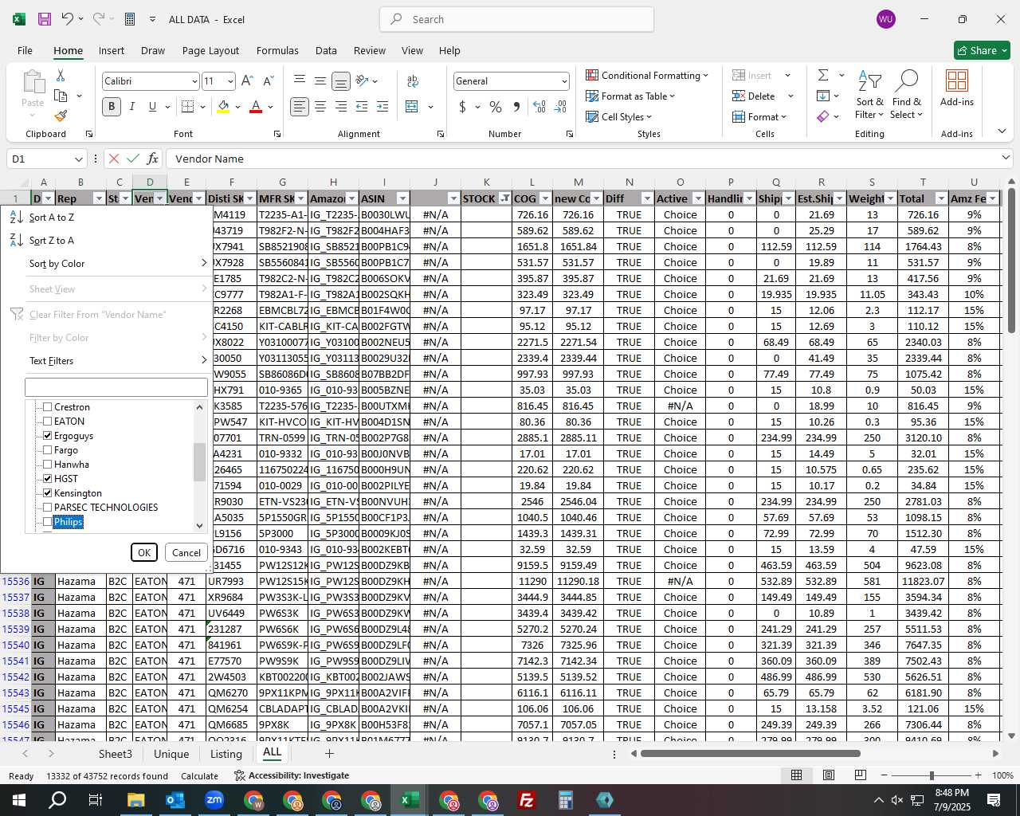Viewport: 1020px width, 816px height.
Task: Uncheck the Kensington filter checkbox
Action: [x=48, y=493]
